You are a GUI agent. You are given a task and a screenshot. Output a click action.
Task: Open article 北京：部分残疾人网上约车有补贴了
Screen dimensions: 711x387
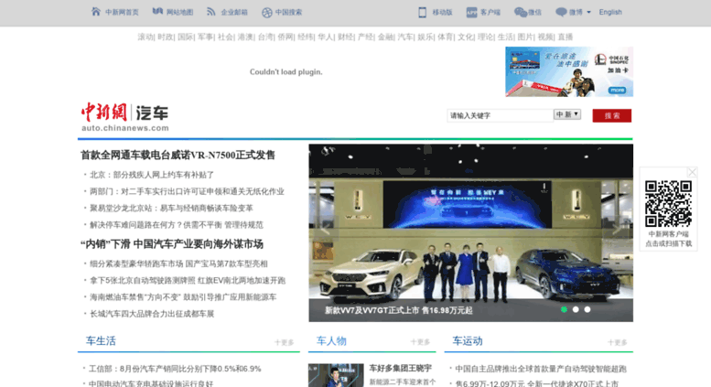coord(152,175)
